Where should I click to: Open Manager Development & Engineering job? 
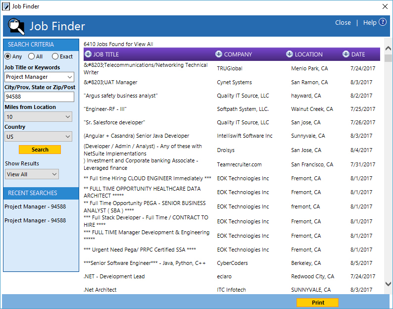pos(147,235)
